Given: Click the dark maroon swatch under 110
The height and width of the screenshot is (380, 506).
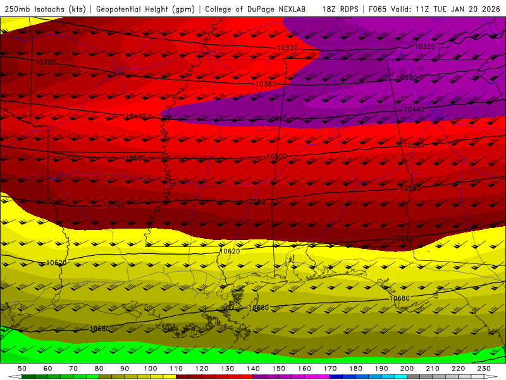Looking at the screenshot, I should point(182,377).
